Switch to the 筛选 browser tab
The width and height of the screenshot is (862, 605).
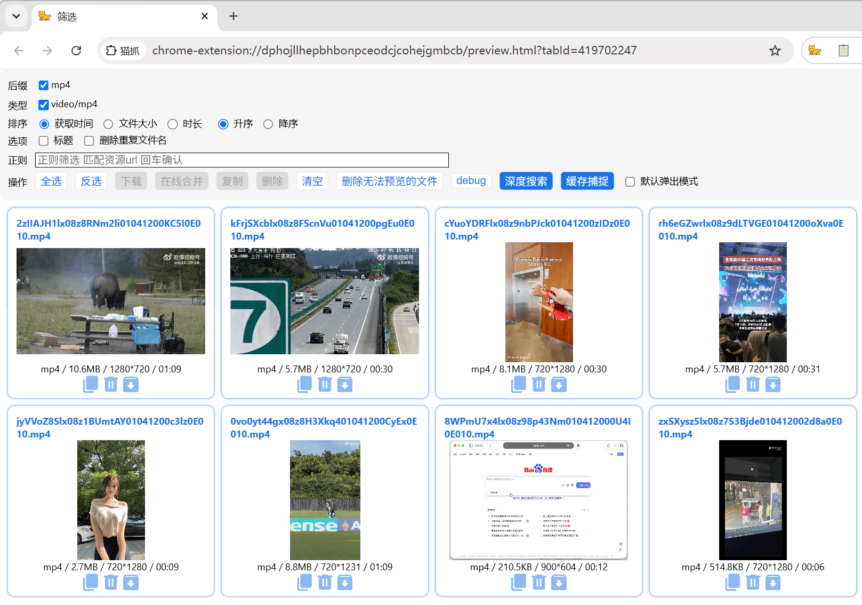click(x=125, y=17)
